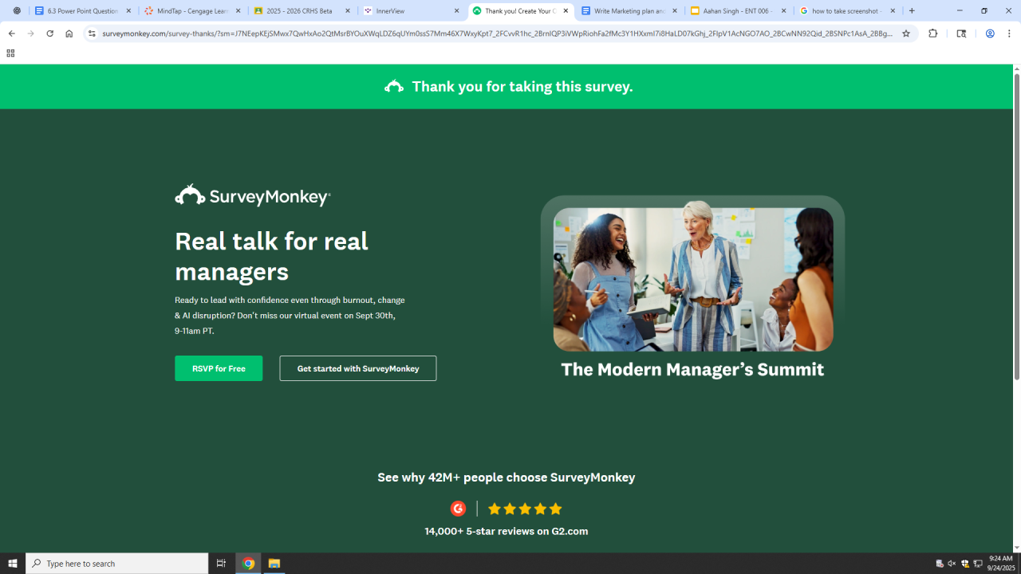
Task: Close the how to take screenshot tab
Action: tap(893, 11)
